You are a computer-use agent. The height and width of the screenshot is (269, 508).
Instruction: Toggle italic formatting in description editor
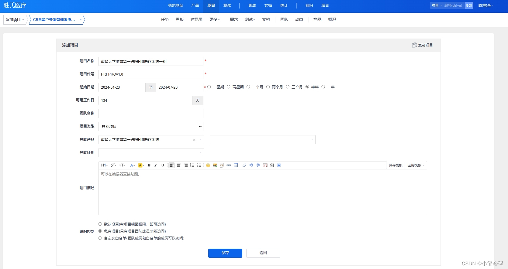coord(156,165)
